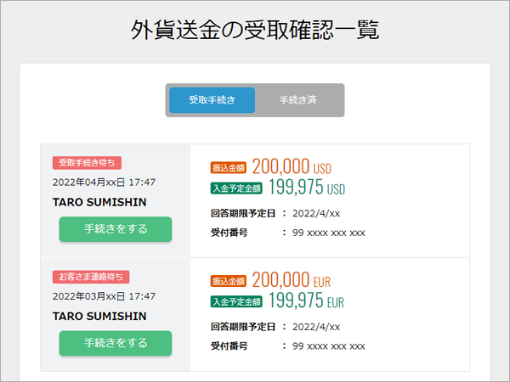
Task: Click the 入金予定金額 label in the USD row
Action: [236, 188]
